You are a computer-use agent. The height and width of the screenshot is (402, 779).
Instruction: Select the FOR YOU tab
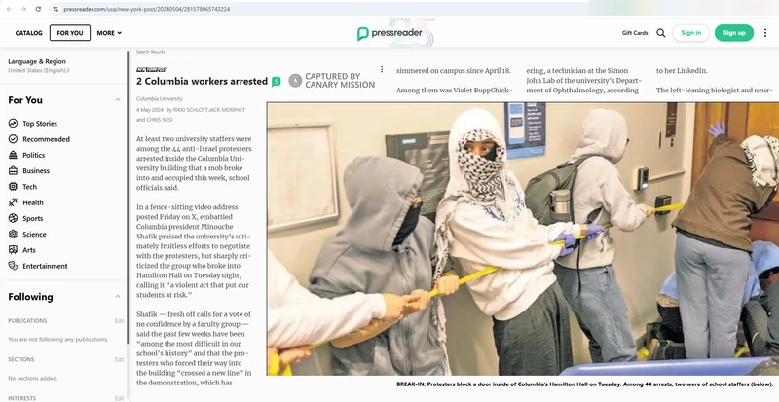click(x=70, y=33)
